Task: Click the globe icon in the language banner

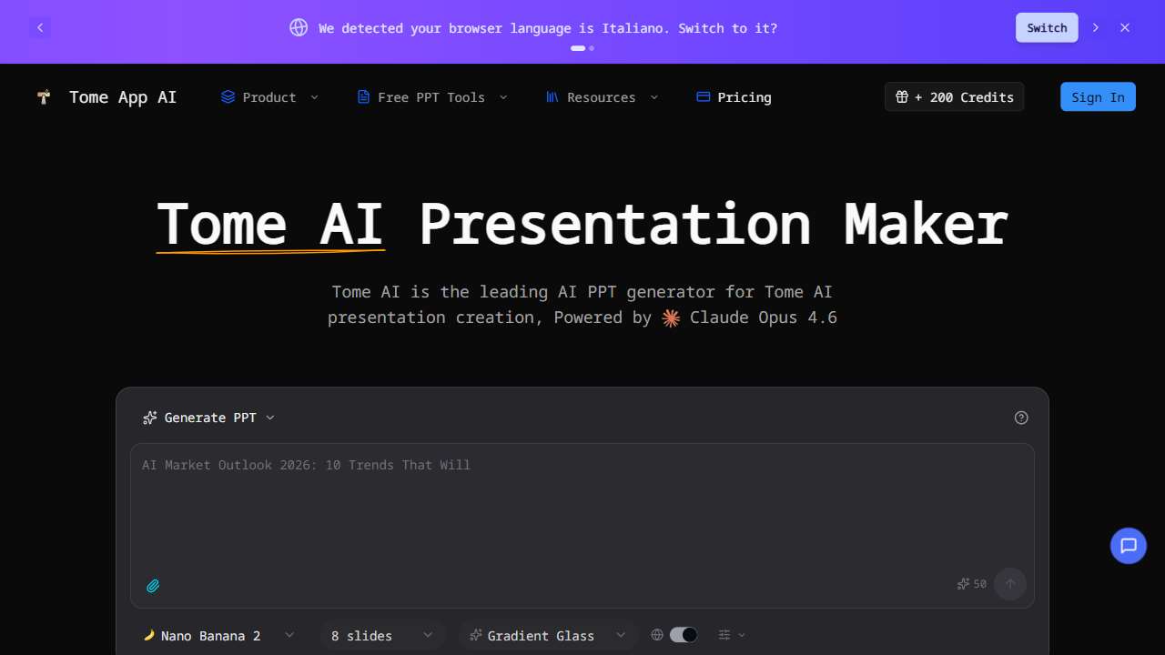Action: click(299, 27)
